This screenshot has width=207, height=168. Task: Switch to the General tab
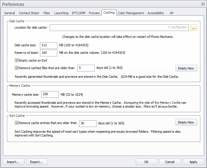pos(10,13)
